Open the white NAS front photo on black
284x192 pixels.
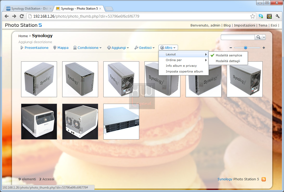click(x=39, y=122)
